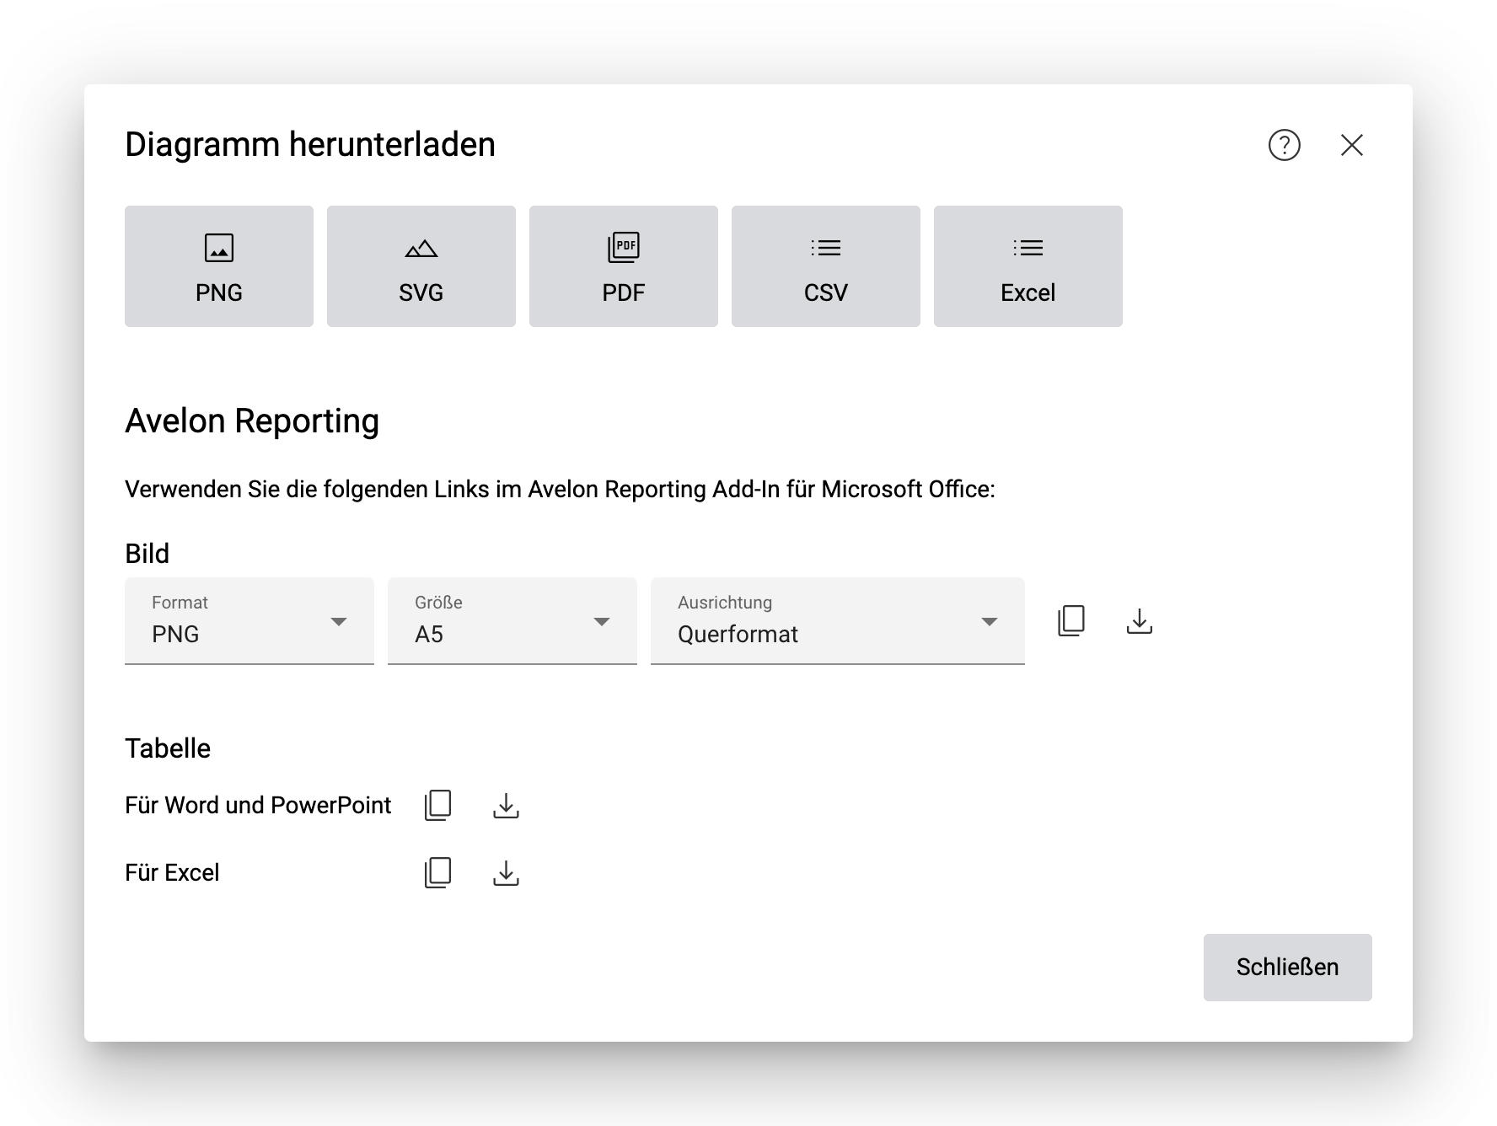
Task: Pick the Excel export tile
Action: click(1028, 266)
